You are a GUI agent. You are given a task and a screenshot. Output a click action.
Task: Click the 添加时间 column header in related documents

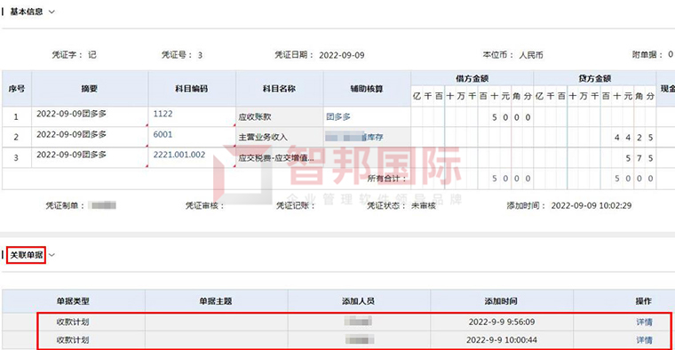501,301
